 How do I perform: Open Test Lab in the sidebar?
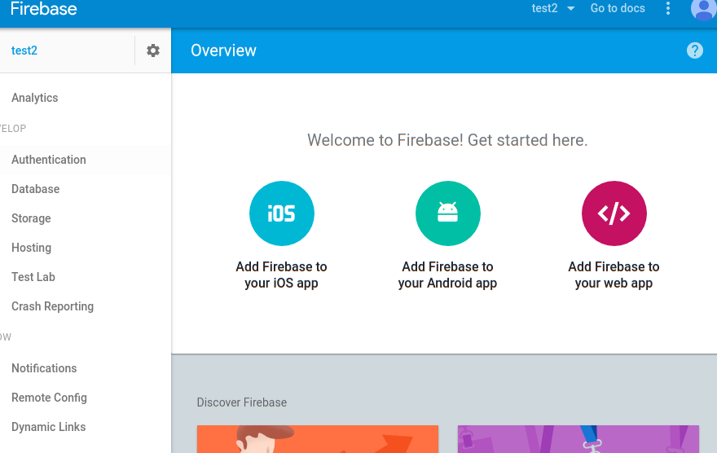[x=33, y=277]
